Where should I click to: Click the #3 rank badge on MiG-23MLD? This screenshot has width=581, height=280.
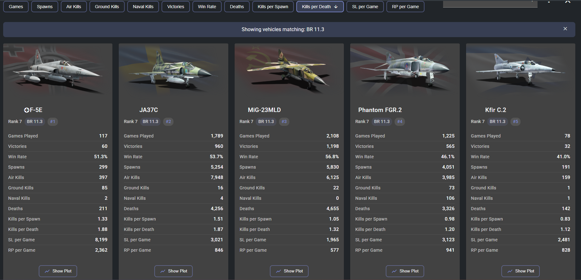284,121
